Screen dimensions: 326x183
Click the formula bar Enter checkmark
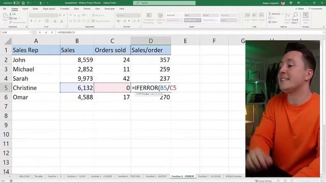tap(46, 33)
